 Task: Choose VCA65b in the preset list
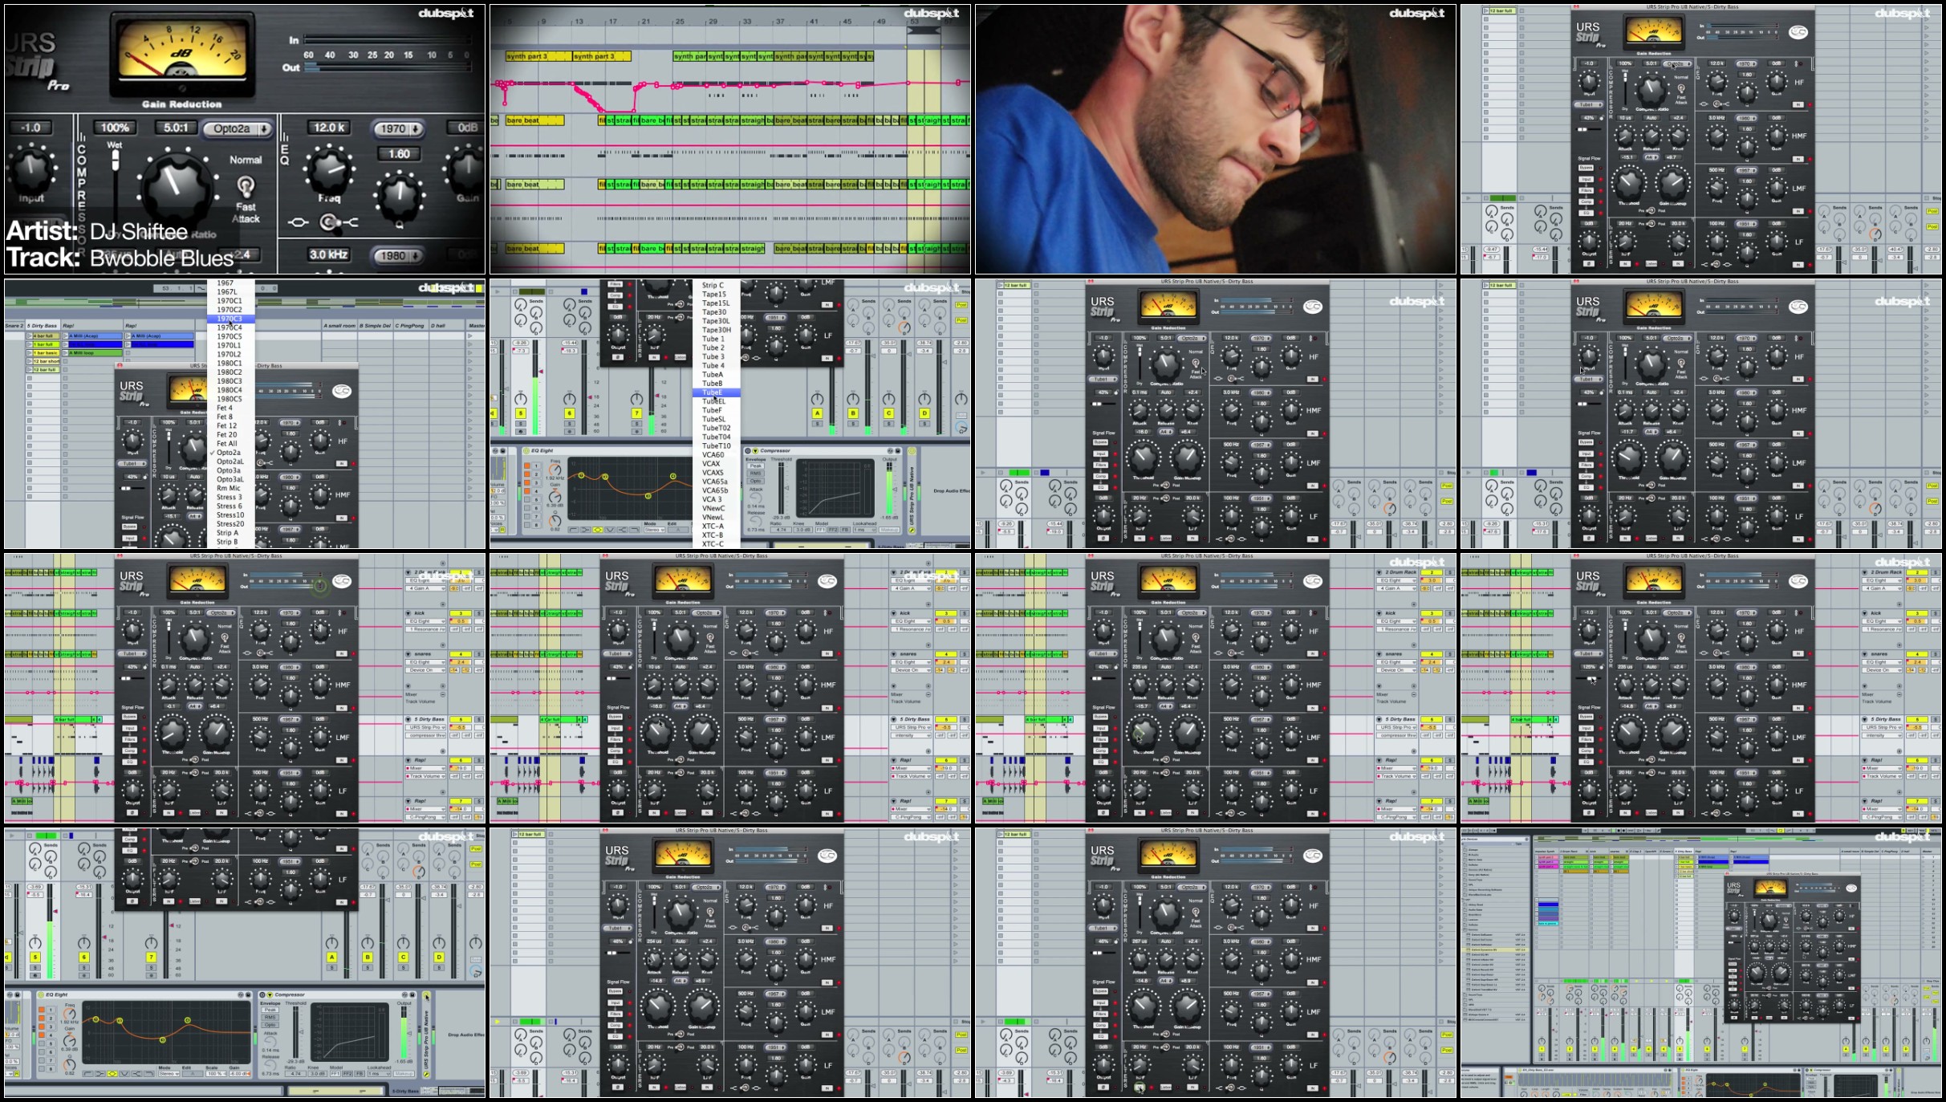coord(715,490)
